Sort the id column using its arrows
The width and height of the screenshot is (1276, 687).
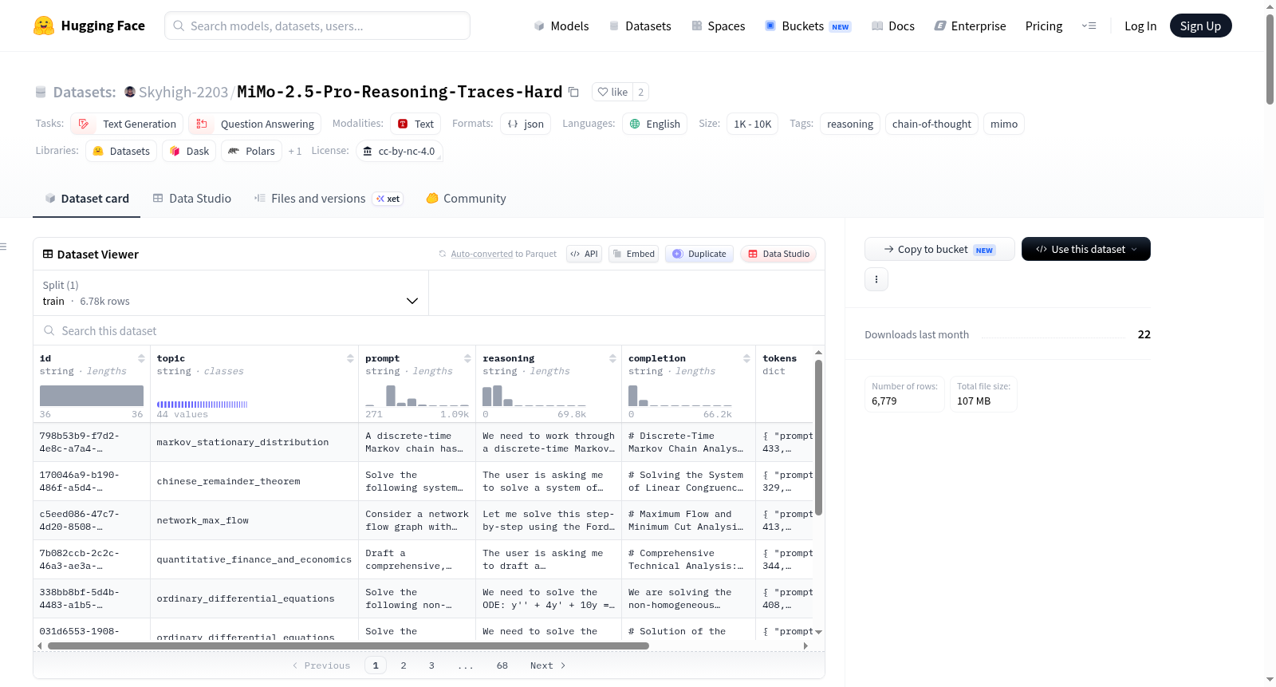[141, 358]
